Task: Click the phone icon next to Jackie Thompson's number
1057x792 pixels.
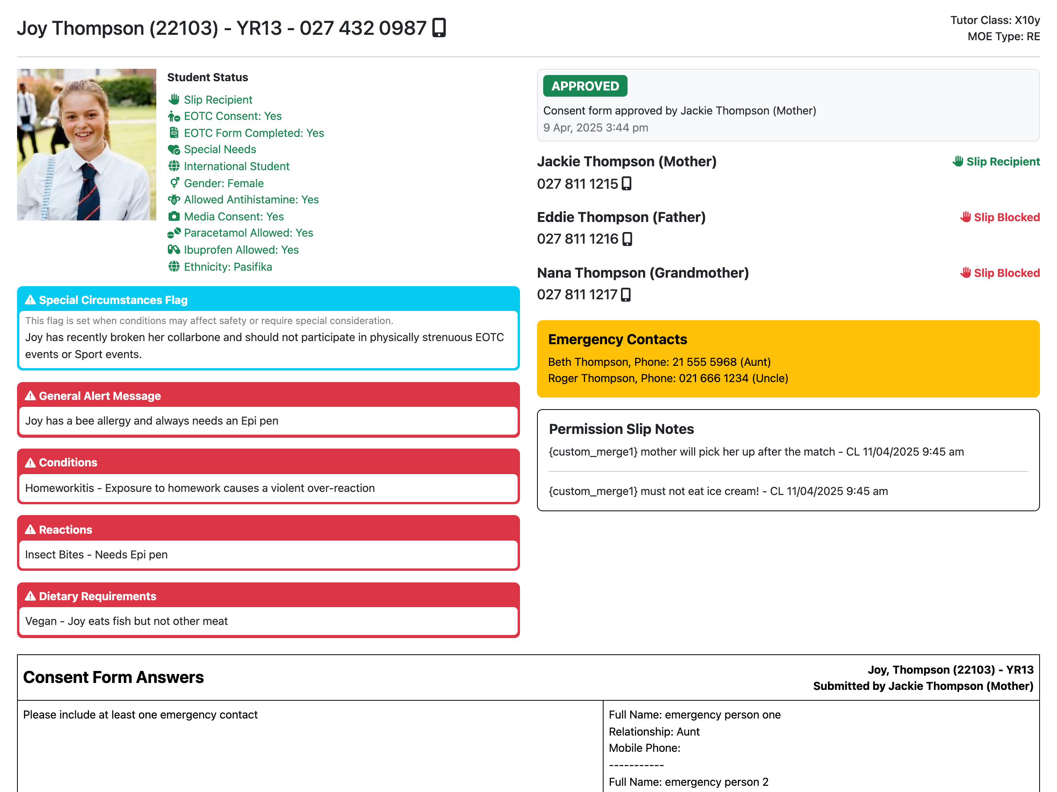Action: [x=626, y=184]
